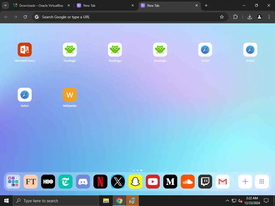Show hidden system tray icons
Viewport: 275px width, 206px height.
pyautogui.click(x=227, y=201)
